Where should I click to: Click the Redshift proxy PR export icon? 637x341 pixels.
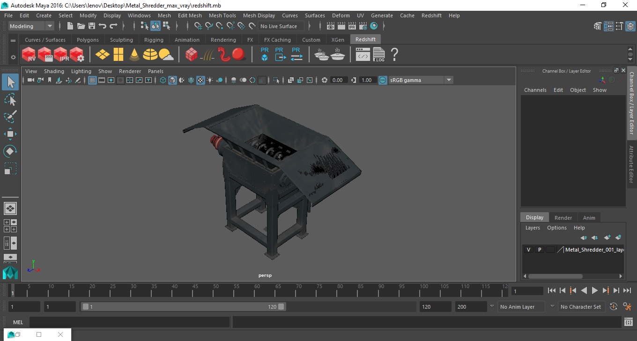coord(280,54)
